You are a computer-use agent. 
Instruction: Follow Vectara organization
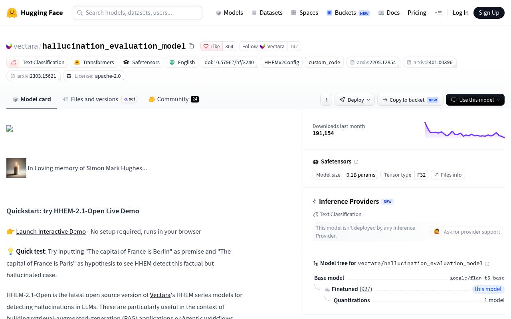(x=263, y=46)
